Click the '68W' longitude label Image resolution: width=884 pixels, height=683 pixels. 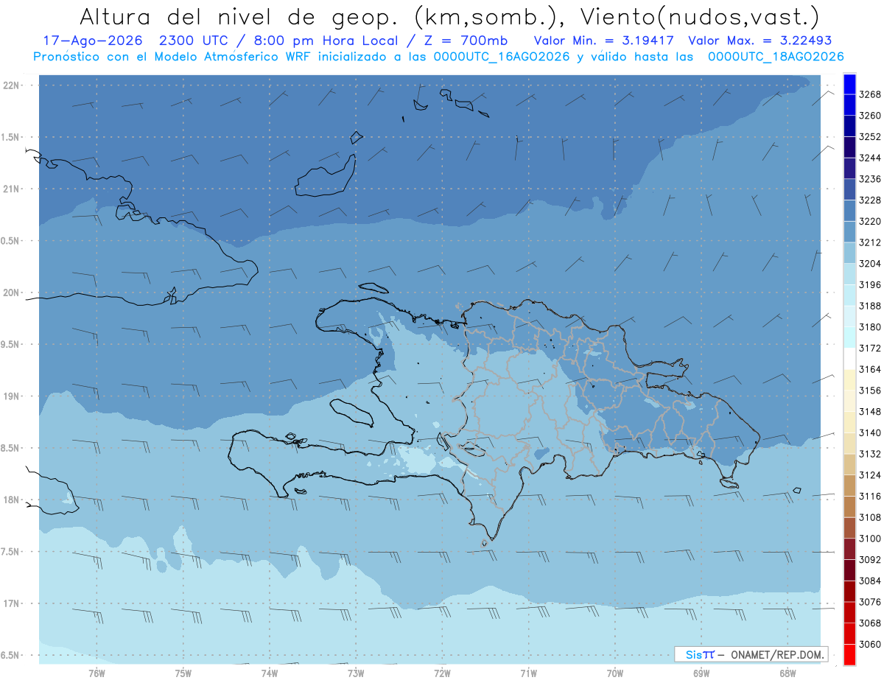click(787, 673)
